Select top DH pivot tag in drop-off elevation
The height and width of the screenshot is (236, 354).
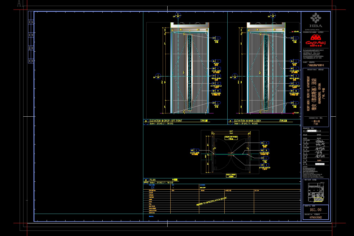tap(216, 38)
